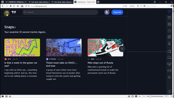This screenshot has height=98, width=174.
Task: Open the browser profile avatar icon
Action: 172,6
